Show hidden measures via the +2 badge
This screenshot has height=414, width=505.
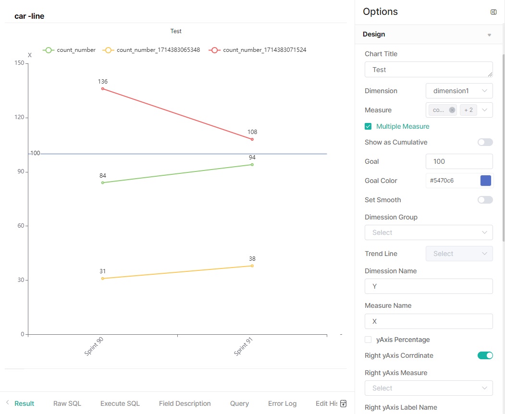(x=468, y=110)
